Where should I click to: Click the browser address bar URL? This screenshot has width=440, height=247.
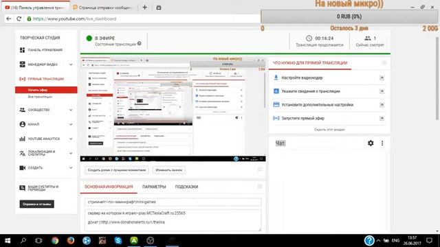[x=75, y=19]
